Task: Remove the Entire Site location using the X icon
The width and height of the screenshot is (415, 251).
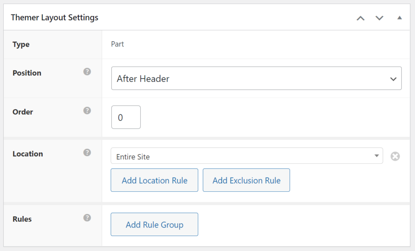Action: [395, 156]
